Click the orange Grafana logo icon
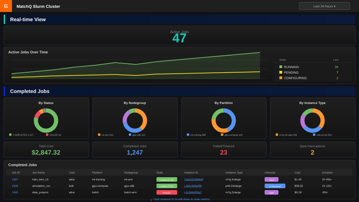 pos(6,6)
